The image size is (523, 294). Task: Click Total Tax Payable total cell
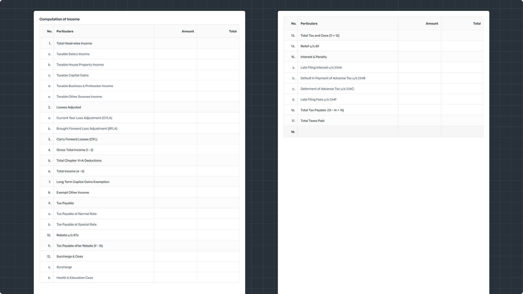coord(462,110)
